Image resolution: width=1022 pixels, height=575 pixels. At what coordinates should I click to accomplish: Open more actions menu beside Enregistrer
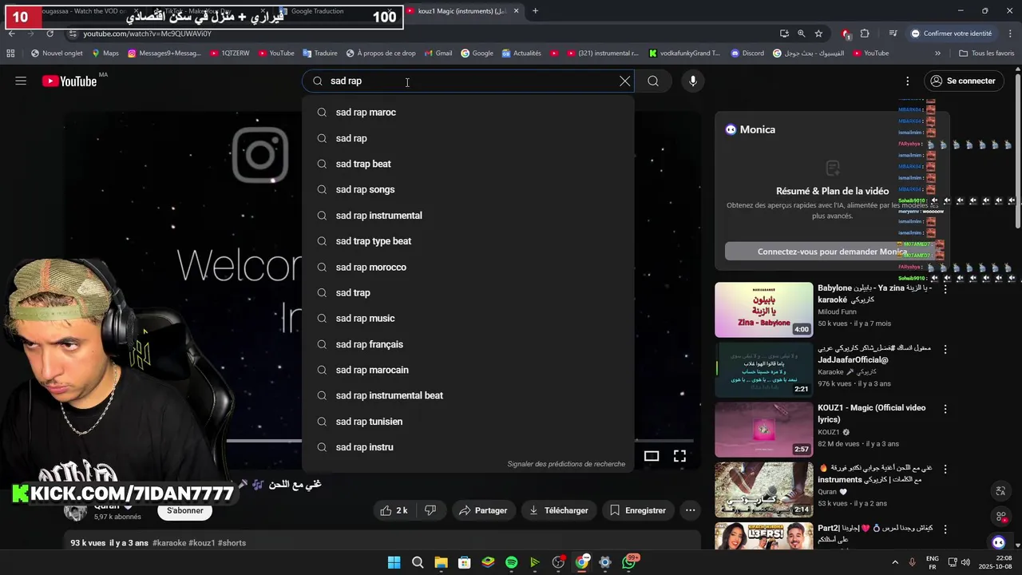[x=691, y=510]
